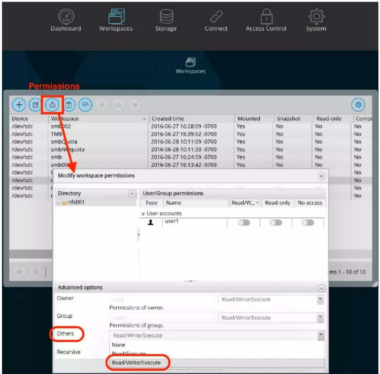Screen dimensions: 380x374
Task: Toggle Read/Write permission for user1
Action: [x=244, y=223]
